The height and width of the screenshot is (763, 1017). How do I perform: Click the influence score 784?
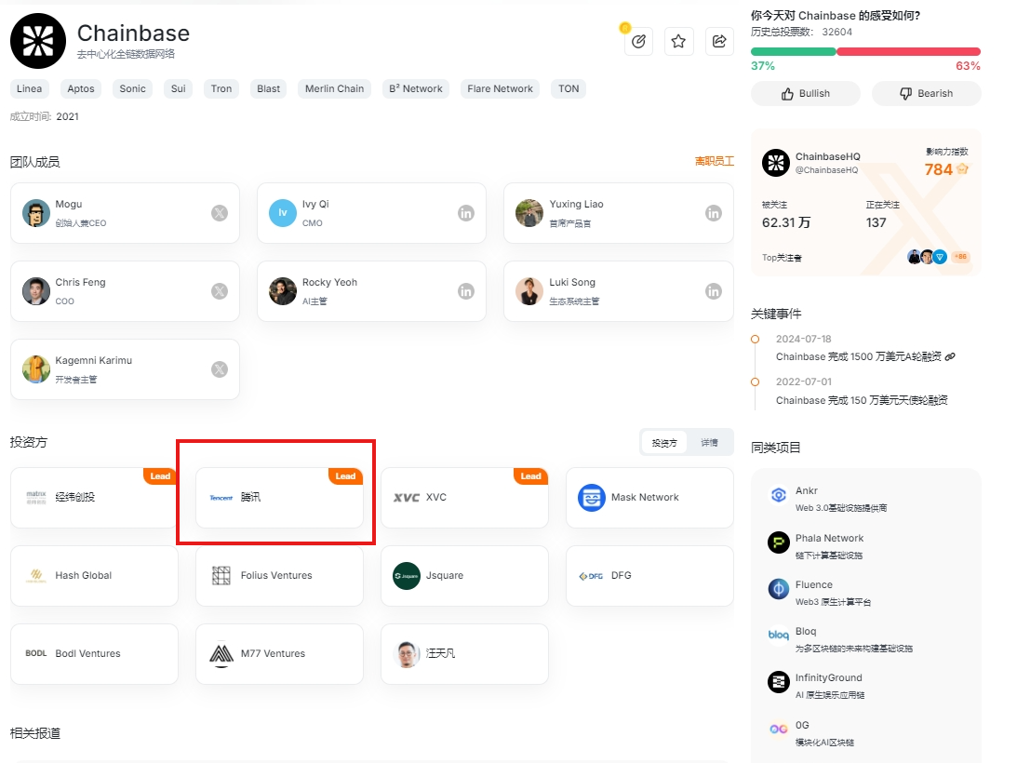(938, 170)
